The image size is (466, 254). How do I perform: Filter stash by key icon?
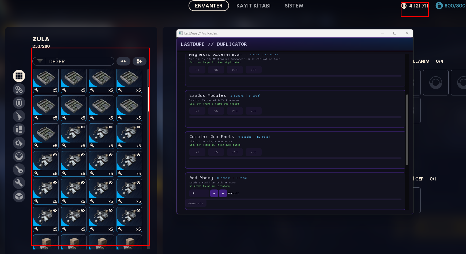click(19, 170)
